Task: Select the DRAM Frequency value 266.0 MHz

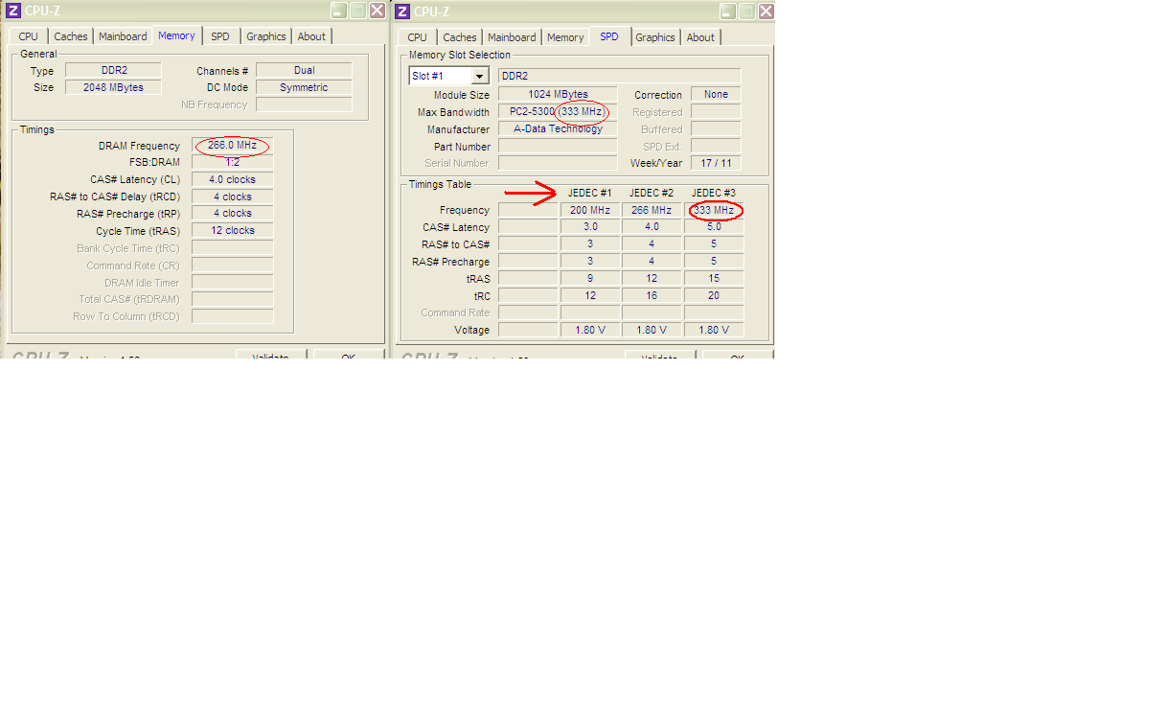Action: [233, 146]
